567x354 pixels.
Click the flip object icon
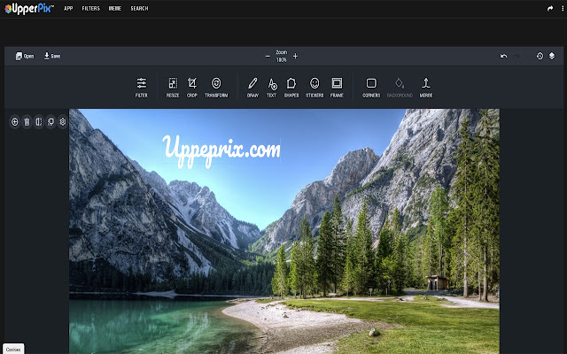pyautogui.click(x=39, y=122)
